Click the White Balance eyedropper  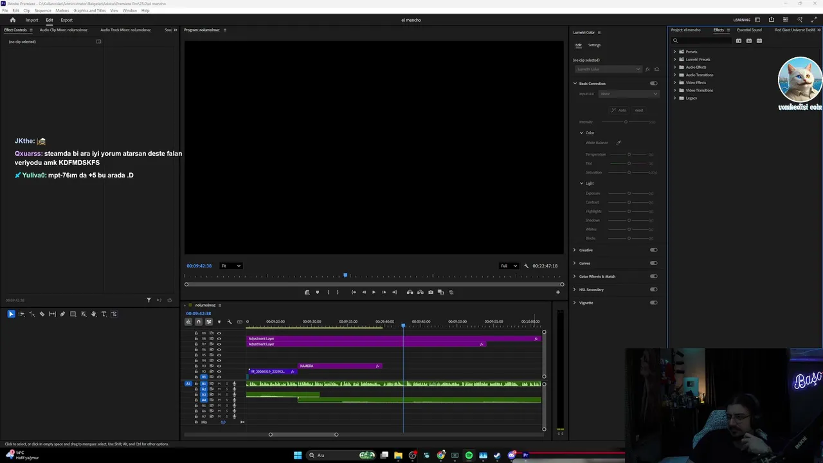pyautogui.click(x=619, y=143)
